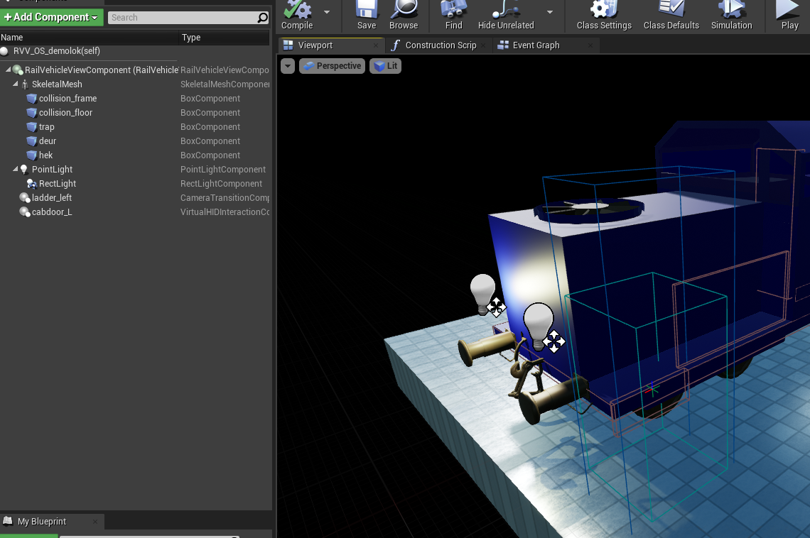Click the Compile blueprint icon

pos(297,10)
